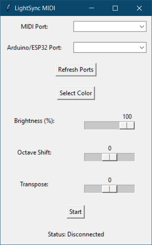
Task: Click the Status: Disconnected label
Action: coord(76,234)
